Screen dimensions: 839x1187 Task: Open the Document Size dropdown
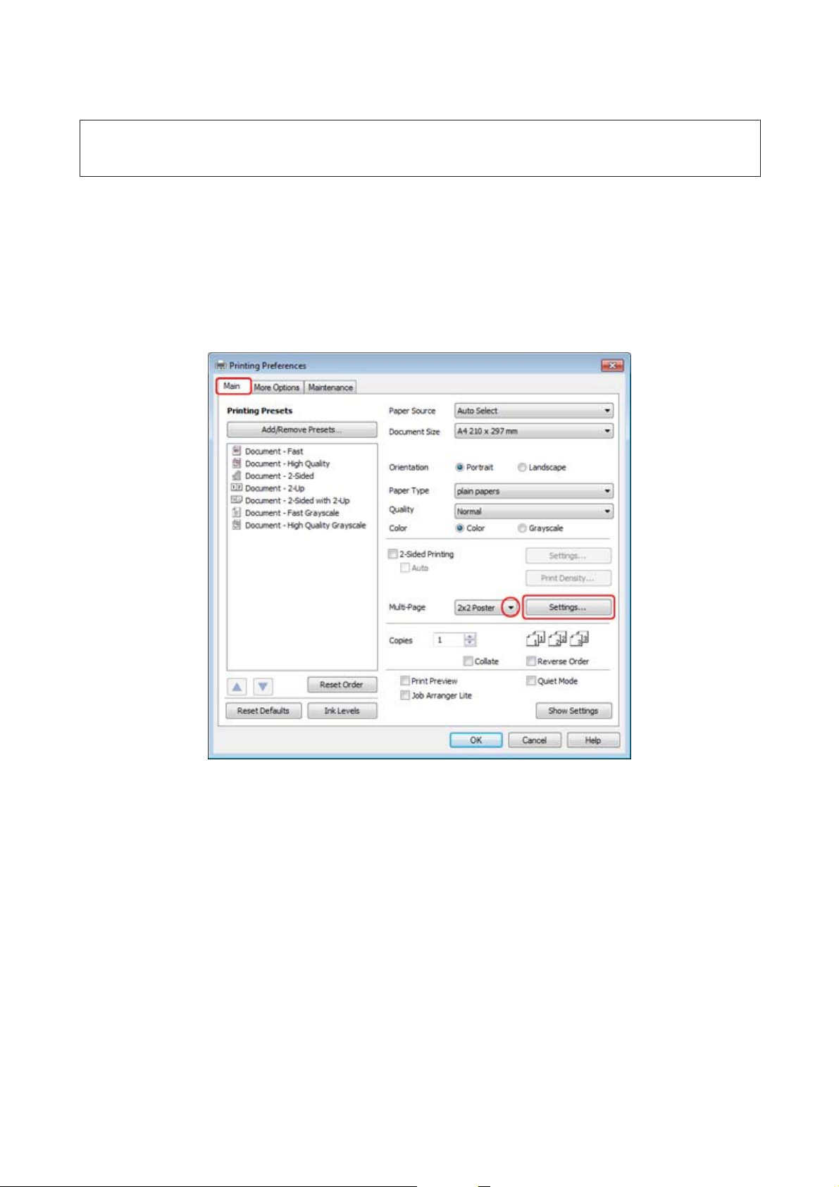(x=534, y=431)
